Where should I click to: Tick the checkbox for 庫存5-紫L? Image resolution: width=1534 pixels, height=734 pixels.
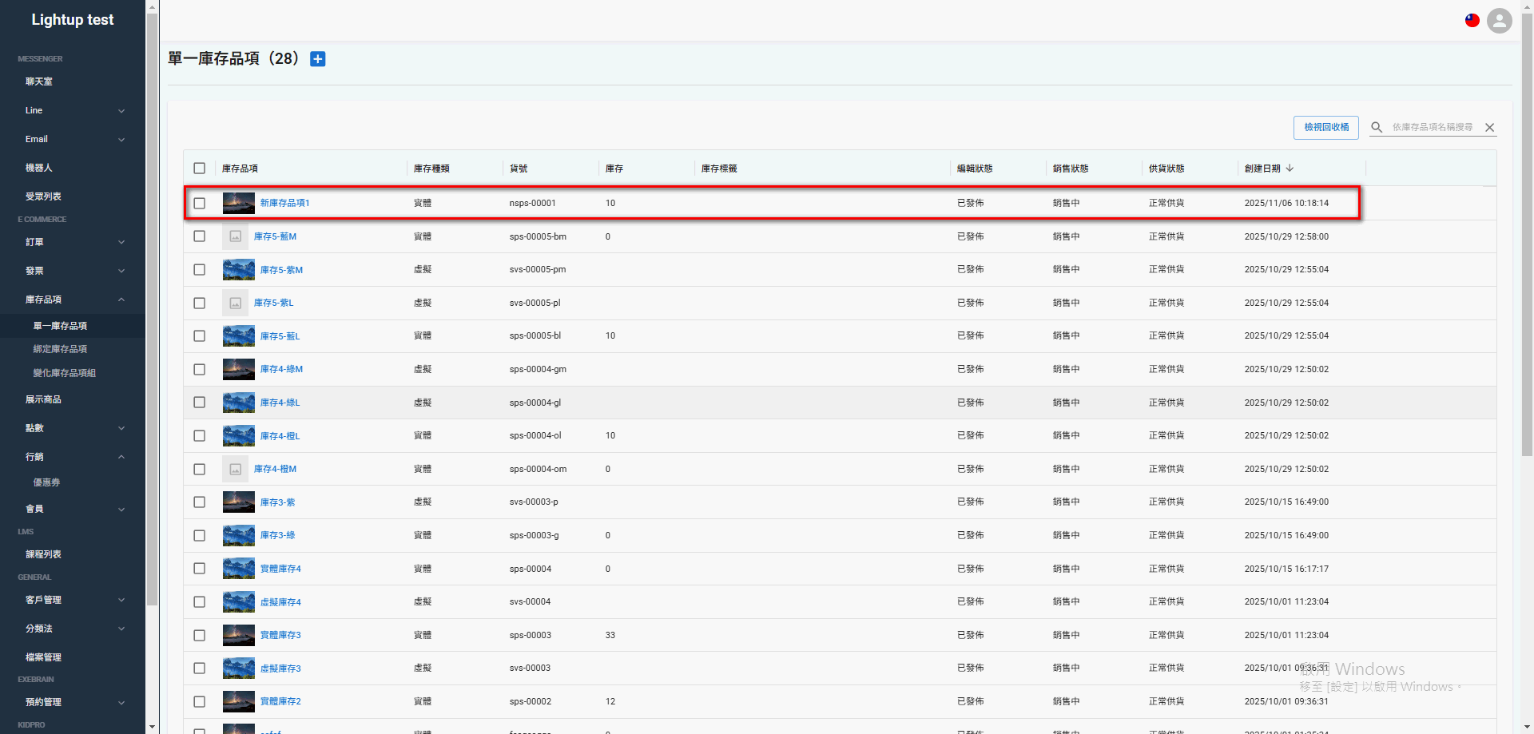coord(200,303)
